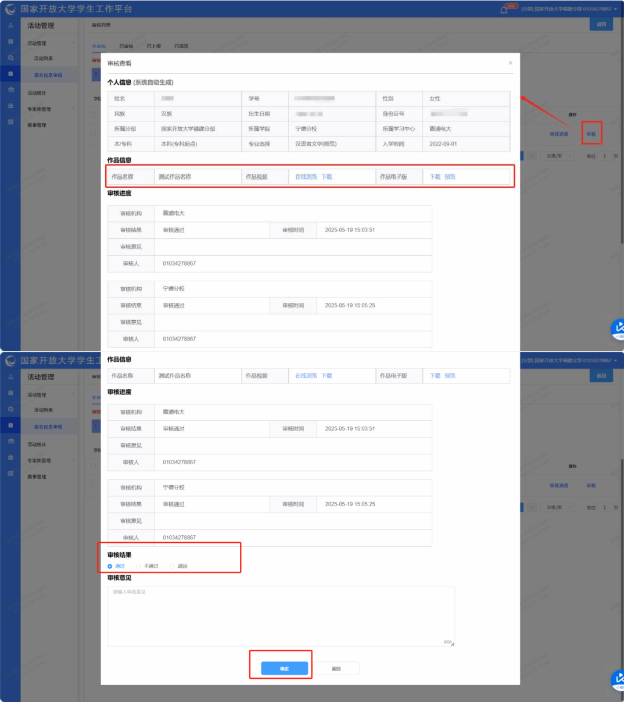The image size is (624, 702).
Task: Open the 10条/页 page size dropdown in upper screenshot
Action: (558, 156)
